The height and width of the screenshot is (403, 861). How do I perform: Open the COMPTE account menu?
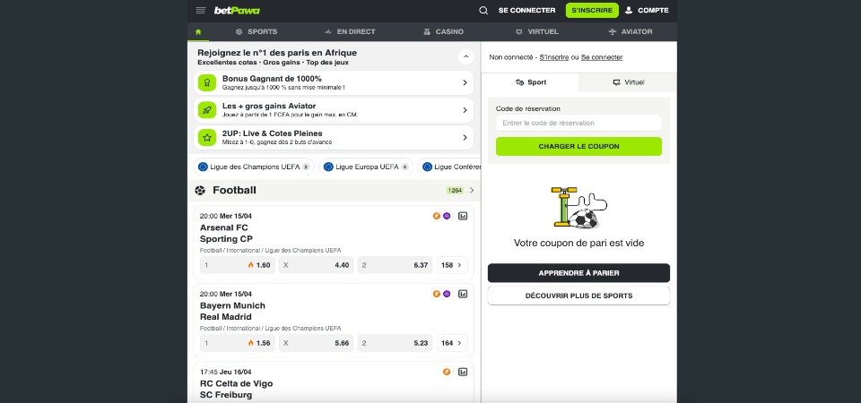pos(647,11)
